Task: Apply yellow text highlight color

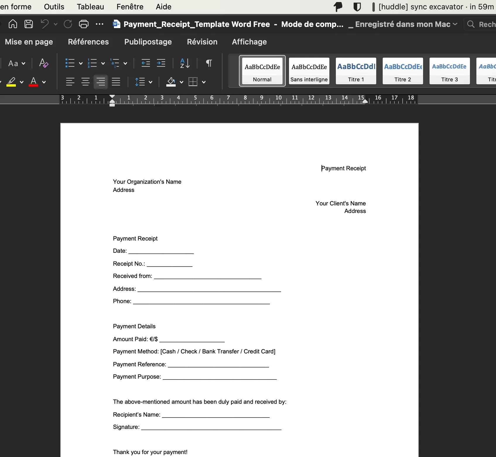Action: pyautogui.click(x=12, y=82)
